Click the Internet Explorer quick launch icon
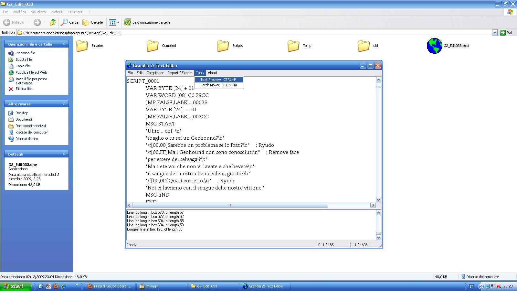Image resolution: width=517 pixels, height=291 pixels. click(x=63, y=286)
